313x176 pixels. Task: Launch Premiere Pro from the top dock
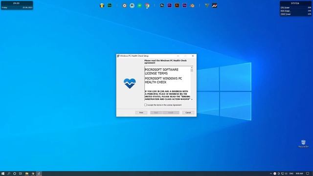point(170,5)
